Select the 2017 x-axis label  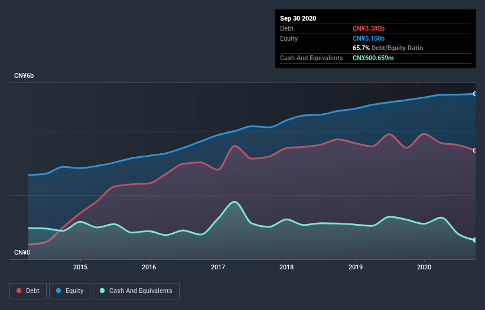point(218,267)
